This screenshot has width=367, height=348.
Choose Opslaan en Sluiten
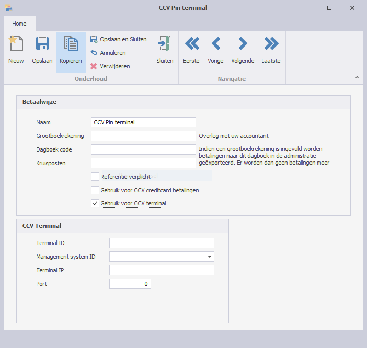(119, 39)
